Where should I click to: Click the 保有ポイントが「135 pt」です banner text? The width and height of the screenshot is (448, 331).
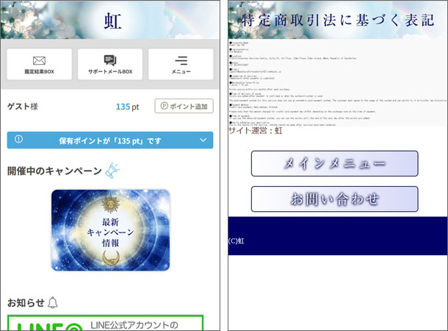pyautogui.click(x=110, y=140)
